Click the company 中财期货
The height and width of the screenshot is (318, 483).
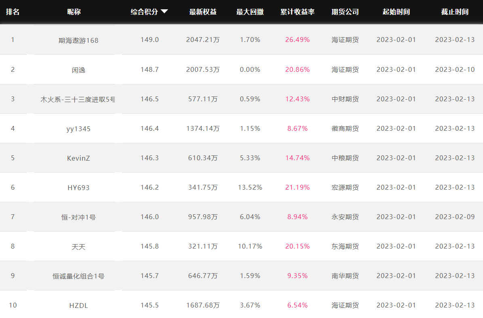345,99
